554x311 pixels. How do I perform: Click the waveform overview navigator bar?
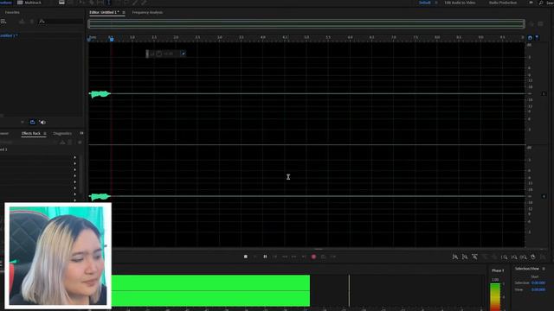(306, 23)
